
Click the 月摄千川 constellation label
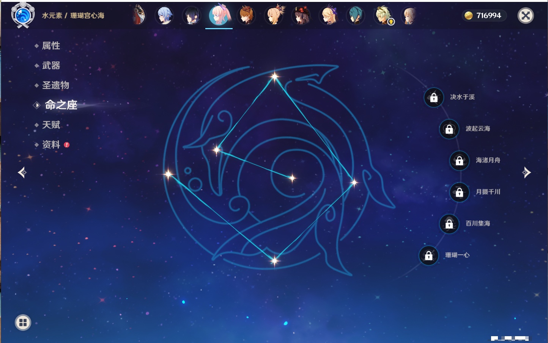(x=488, y=192)
